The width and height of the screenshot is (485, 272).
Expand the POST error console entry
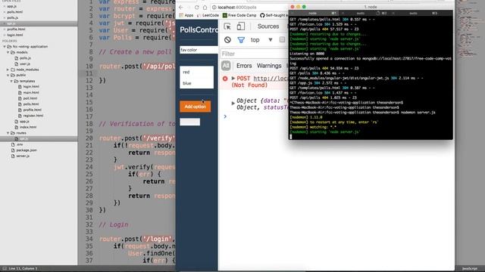[233, 79]
